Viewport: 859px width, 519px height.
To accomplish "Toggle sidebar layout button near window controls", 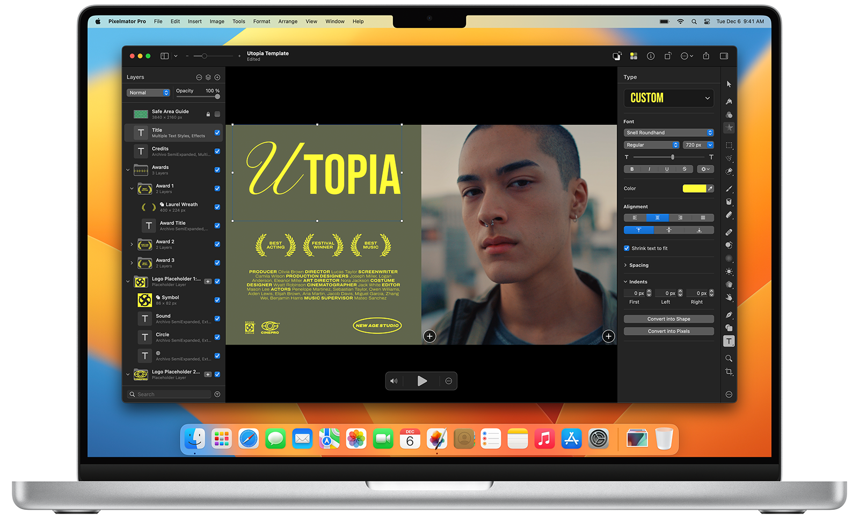I will click(165, 56).
